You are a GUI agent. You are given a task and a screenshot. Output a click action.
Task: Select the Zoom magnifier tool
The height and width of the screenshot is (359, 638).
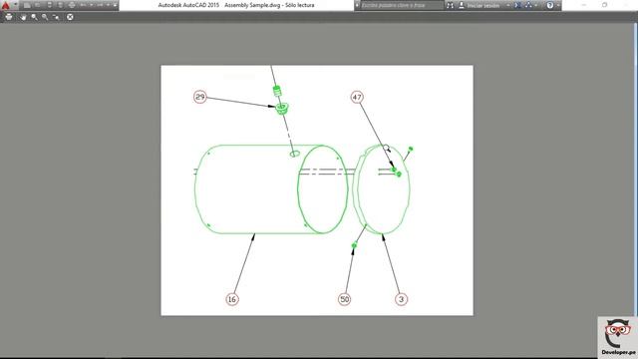tap(35, 17)
